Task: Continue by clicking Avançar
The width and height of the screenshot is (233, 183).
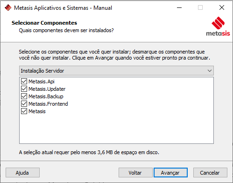Action: 170,173
